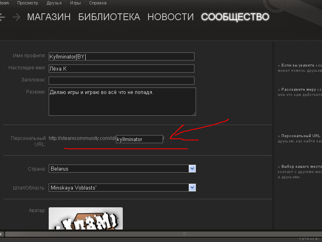Open the Просмотр menu
The image size is (322, 242).
point(27,3)
